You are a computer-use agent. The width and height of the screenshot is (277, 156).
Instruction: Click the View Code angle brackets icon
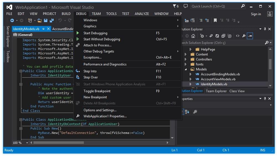pyautogui.click(x=238, y=36)
